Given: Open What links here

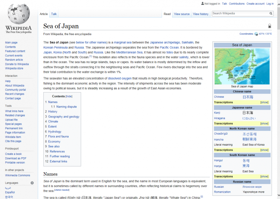Looking at the screenshot, I should pos(14,111).
